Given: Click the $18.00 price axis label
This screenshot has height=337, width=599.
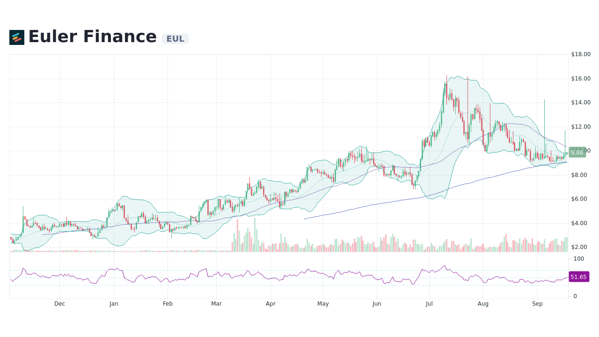Looking at the screenshot, I should tap(580, 54).
